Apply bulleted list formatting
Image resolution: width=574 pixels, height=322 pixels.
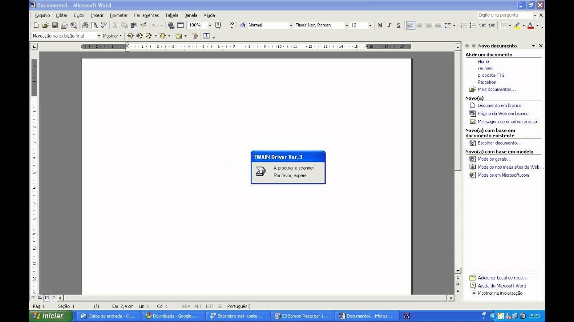473,25
